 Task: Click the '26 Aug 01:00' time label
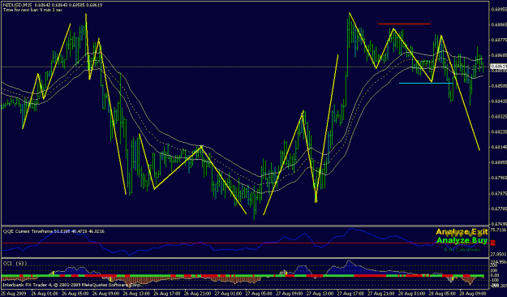pos(44,294)
